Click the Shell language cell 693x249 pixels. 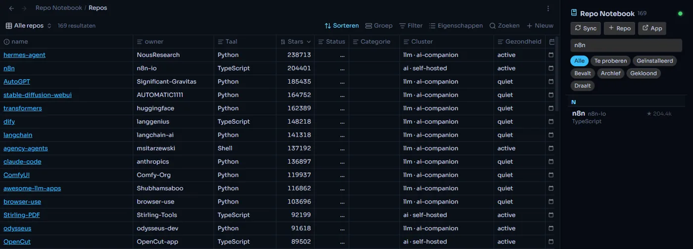pos(245,149)
